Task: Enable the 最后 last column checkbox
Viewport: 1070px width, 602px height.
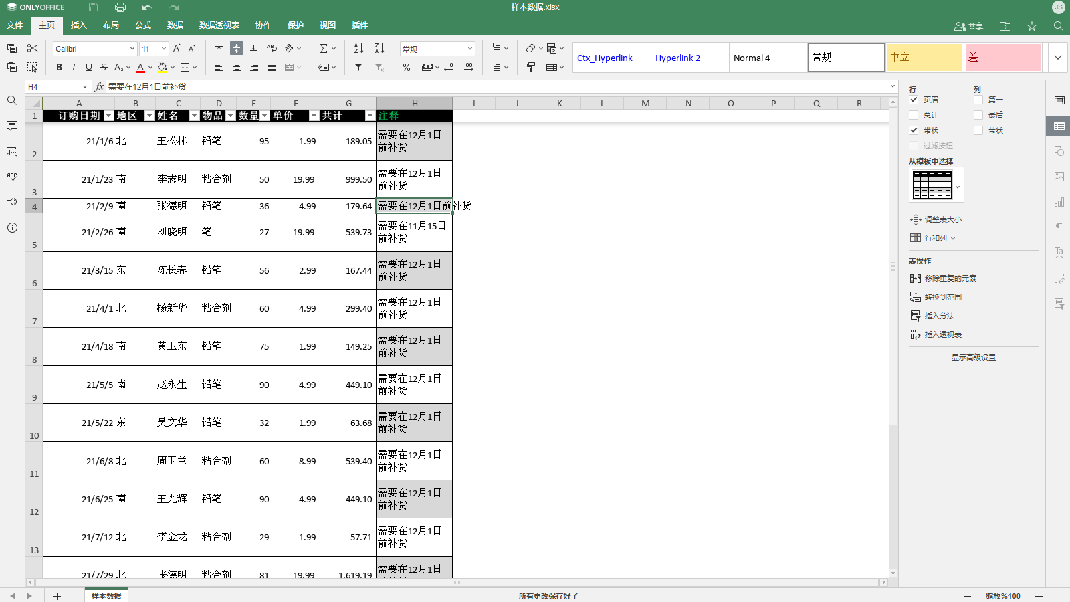Action: coord(978,115)
